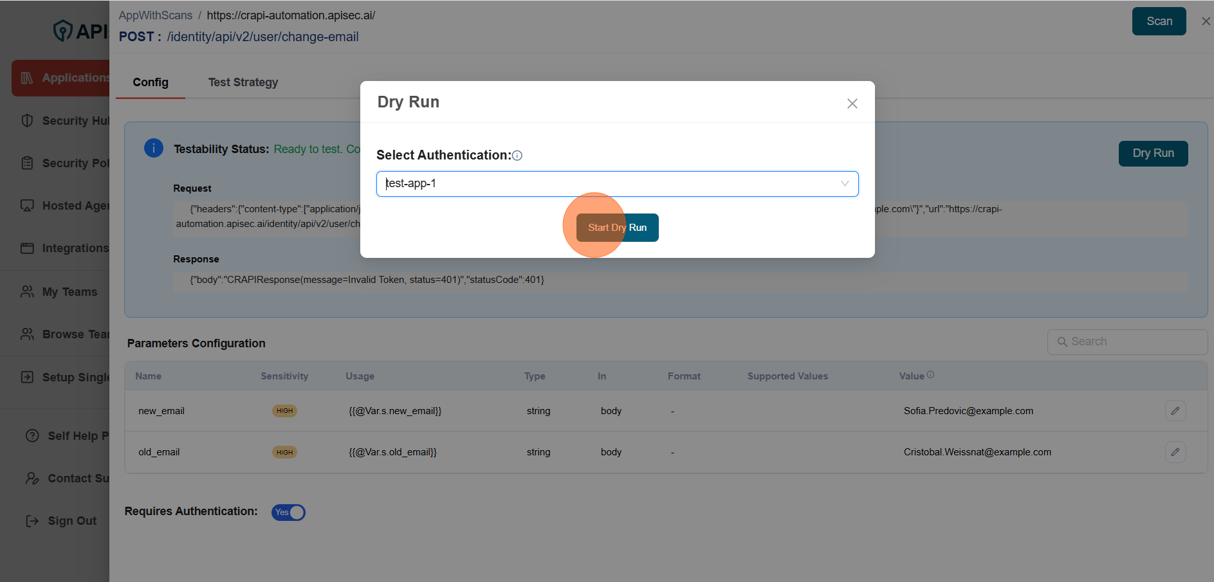This screenshot has width=1214, height=582.
Task: Open the AppWithScans breadcrumb link
Action: point(155,15)
